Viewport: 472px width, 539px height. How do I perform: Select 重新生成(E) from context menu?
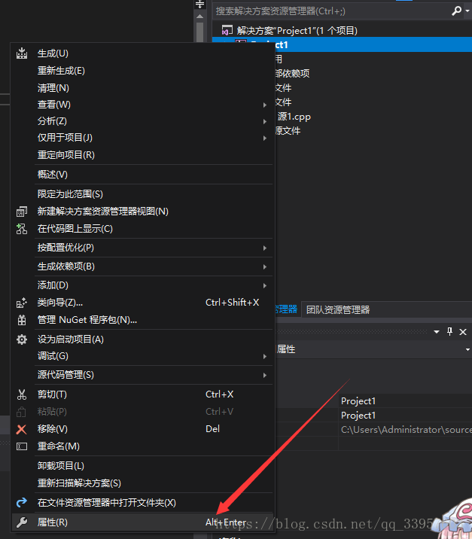click(61, 71)
